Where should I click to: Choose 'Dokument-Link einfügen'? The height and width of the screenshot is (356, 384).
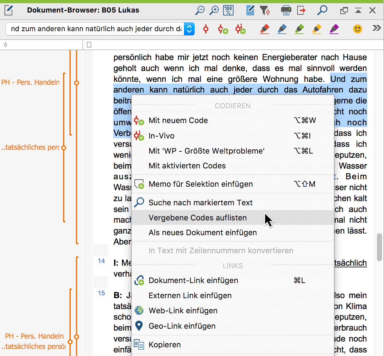pyautogui.click(x=233, y=280)
